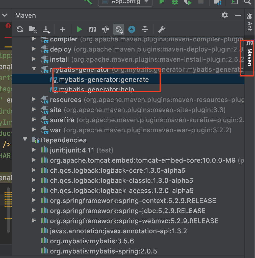Click Show Dependencies lightning icon
Screen dimensions: 255x258
point(132,30)
